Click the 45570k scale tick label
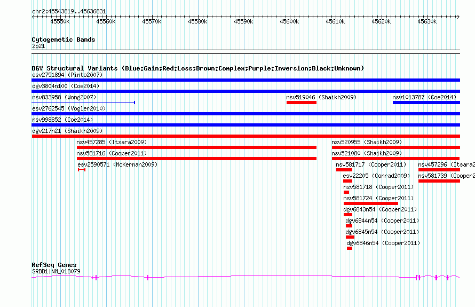Screen dimensions: 475x307 click(152, 21)
